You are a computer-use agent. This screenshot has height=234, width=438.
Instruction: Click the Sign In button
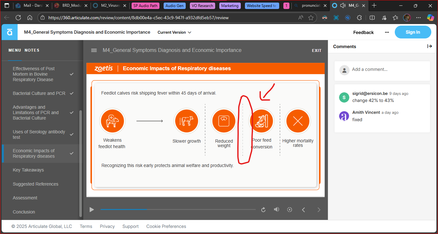point(413,32)
